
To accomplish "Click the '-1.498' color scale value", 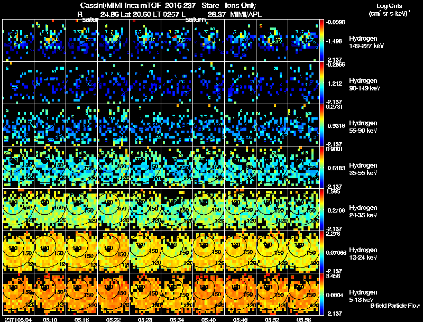I will 335,41.
